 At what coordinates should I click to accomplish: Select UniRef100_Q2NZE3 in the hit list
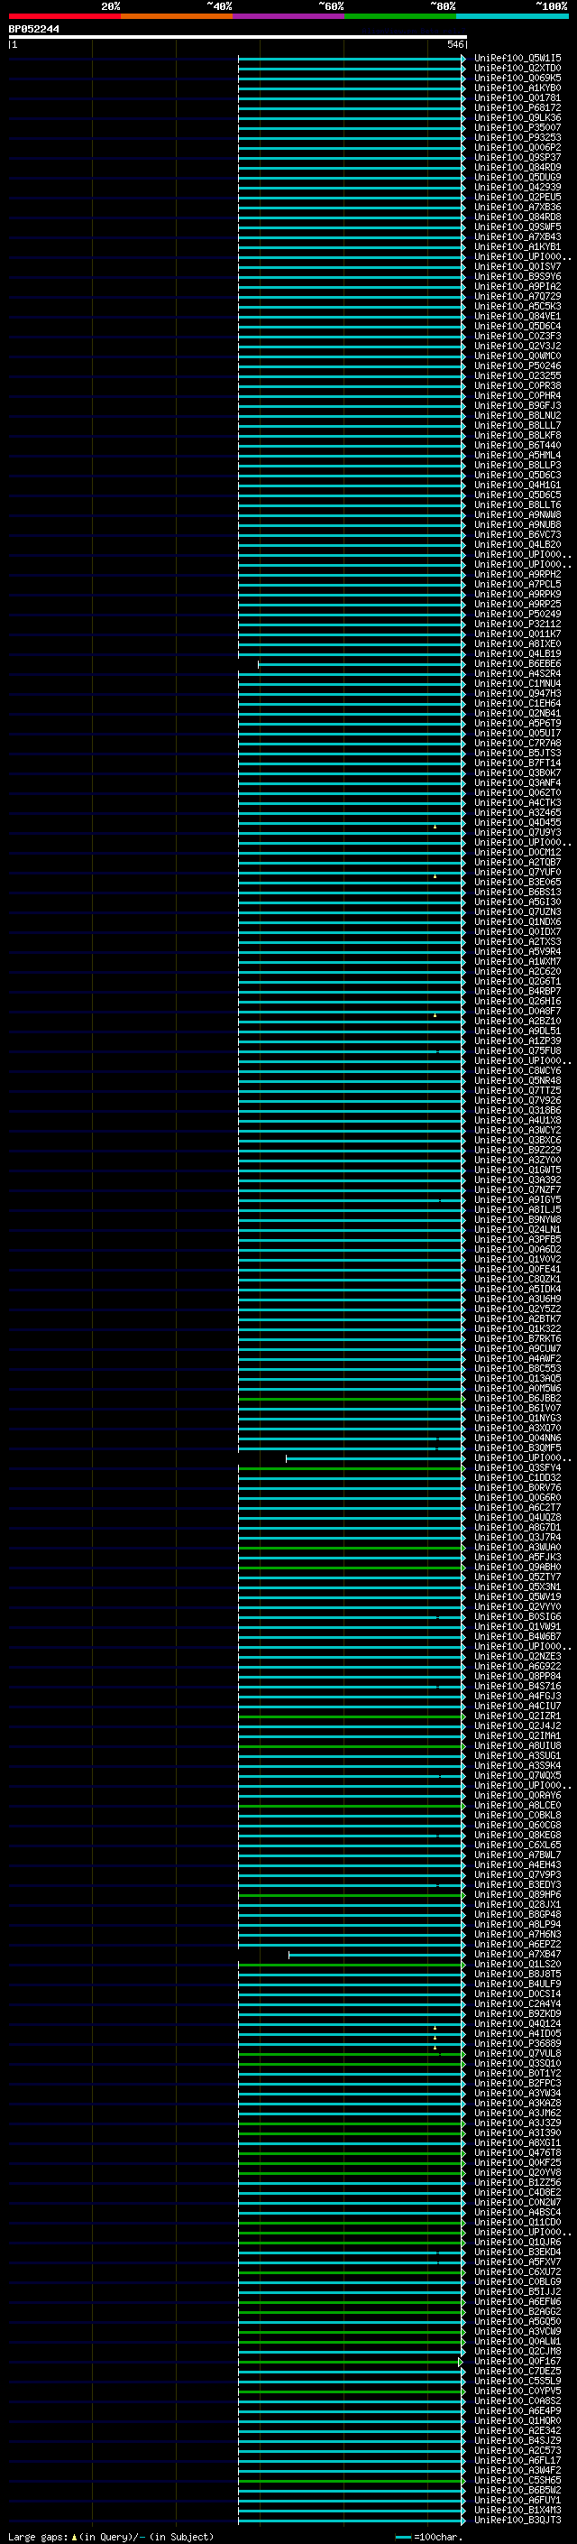(x=517, y=1656)
